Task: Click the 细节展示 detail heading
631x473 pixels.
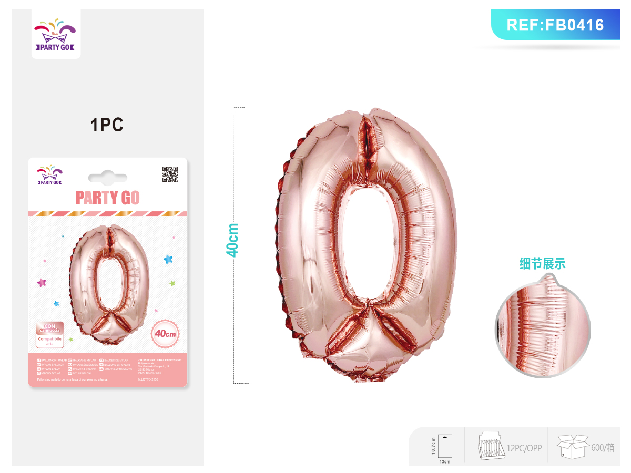Action: [x=542, y=264]
